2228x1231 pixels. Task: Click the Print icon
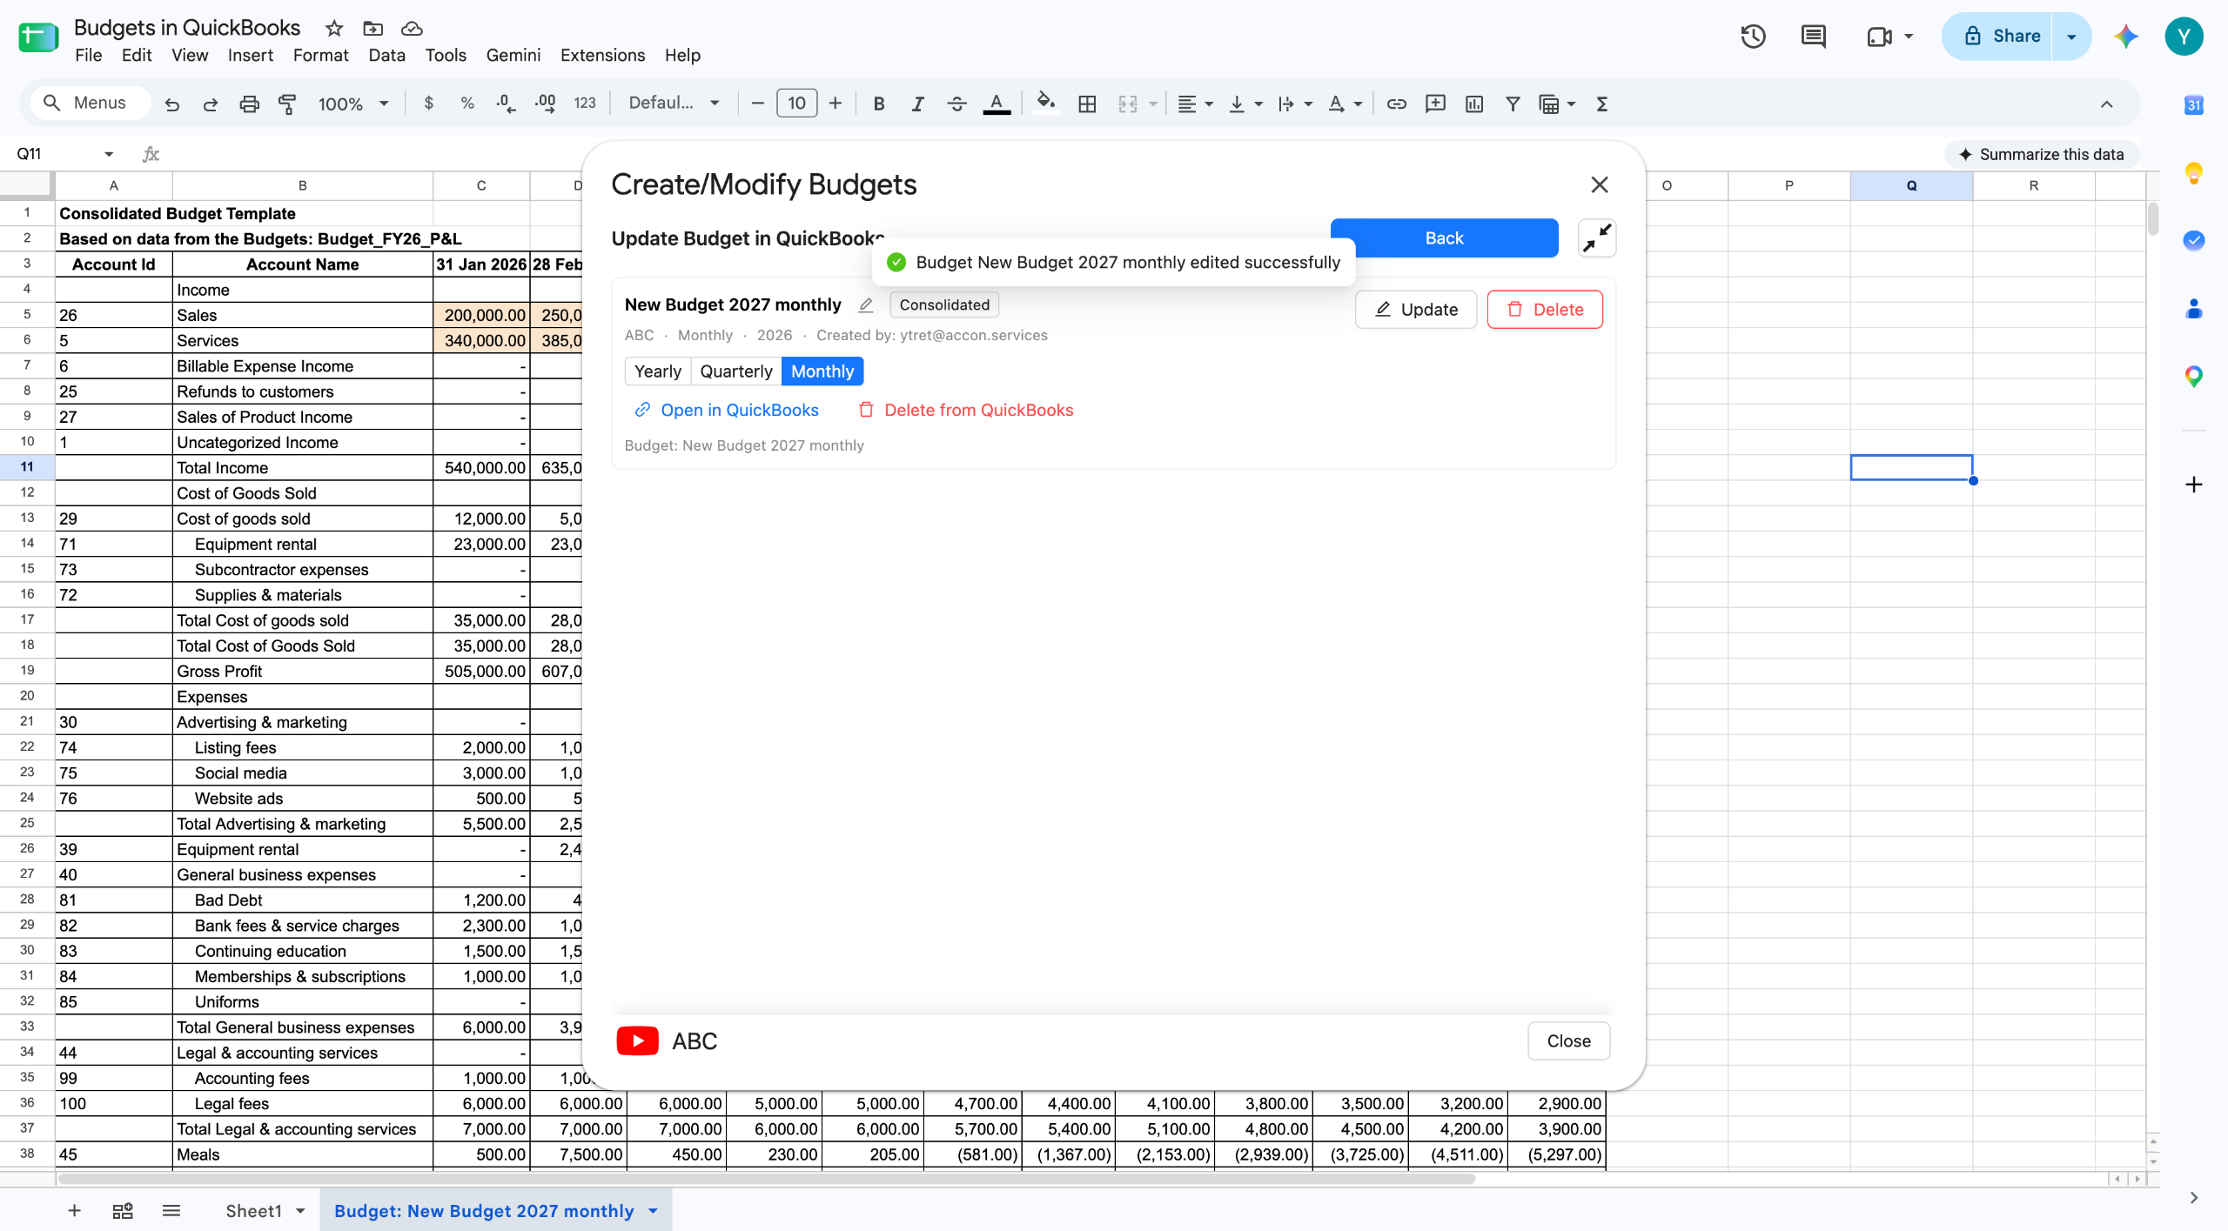249,104
